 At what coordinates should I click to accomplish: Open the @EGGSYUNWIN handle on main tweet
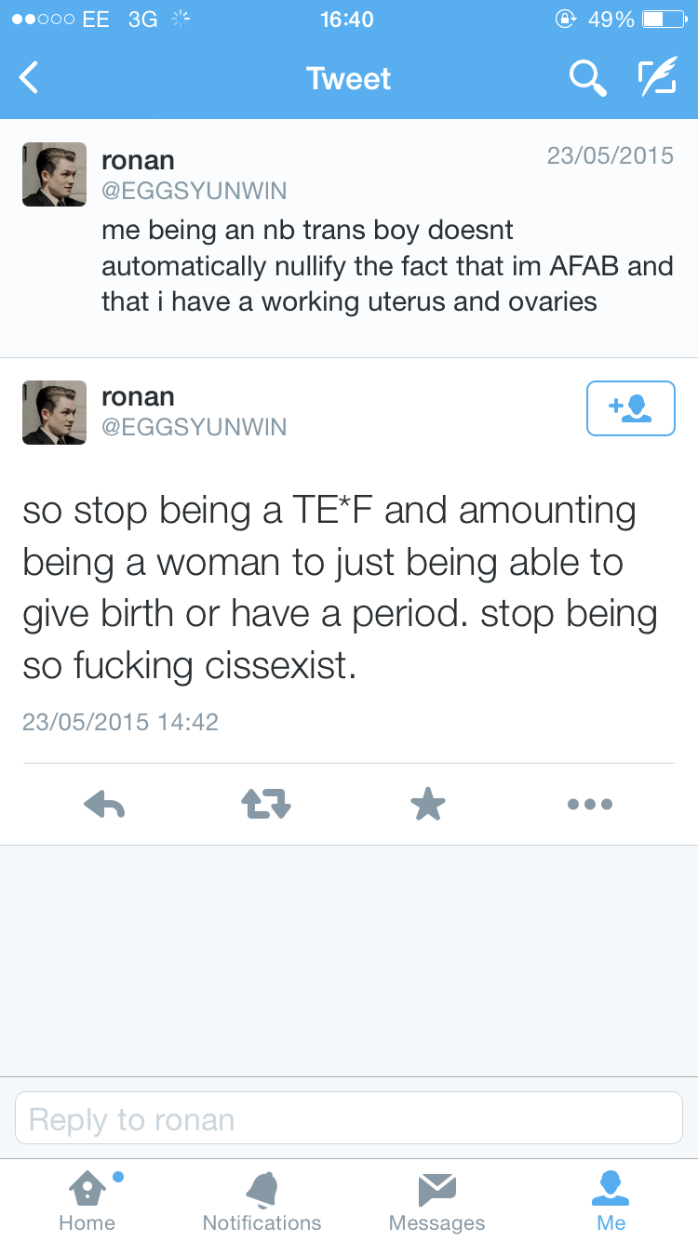tap(194, 427)
